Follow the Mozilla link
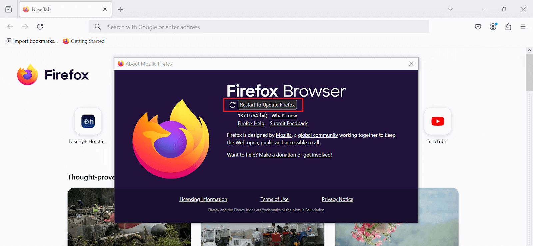This screenshot has height=246, width=533. [x=284, y=135]
